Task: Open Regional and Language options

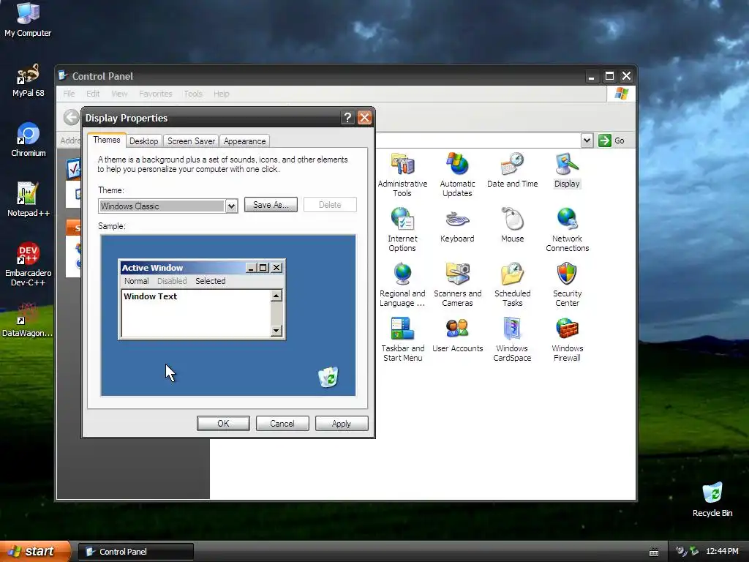Action: [402, 285]
